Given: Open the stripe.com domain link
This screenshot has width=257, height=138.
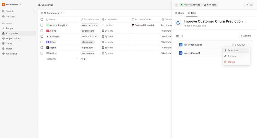Looking at the screenshot, I should point(88,42).
